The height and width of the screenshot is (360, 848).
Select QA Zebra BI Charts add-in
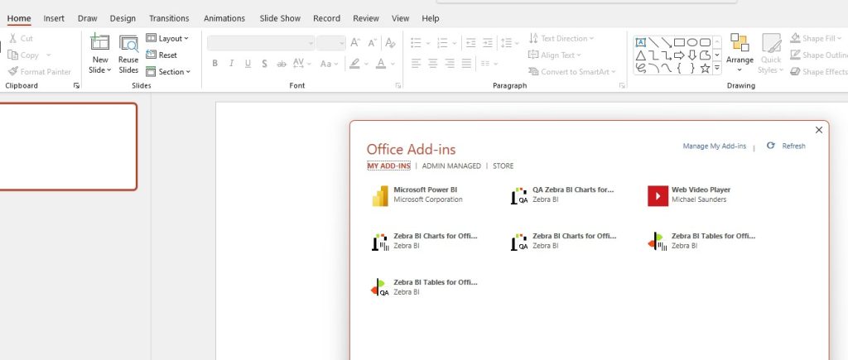(x=562, y=195)
